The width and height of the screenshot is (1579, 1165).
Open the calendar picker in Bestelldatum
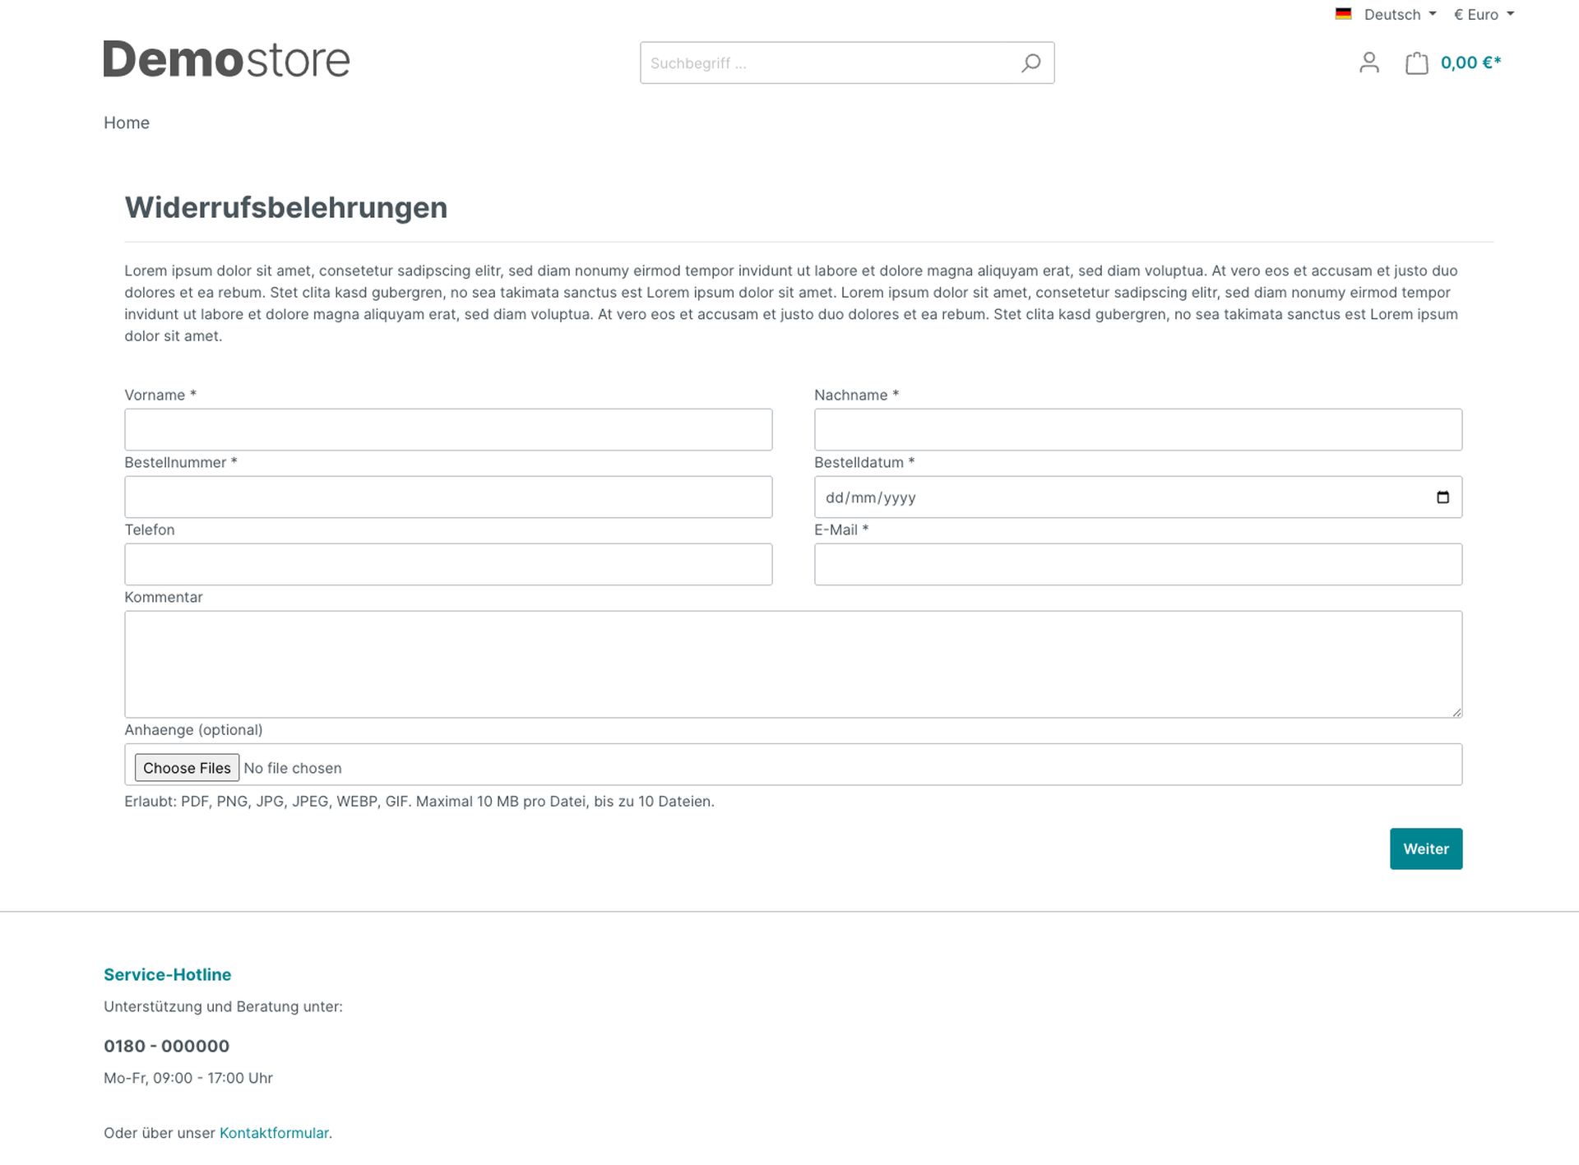click(1442, 497)
